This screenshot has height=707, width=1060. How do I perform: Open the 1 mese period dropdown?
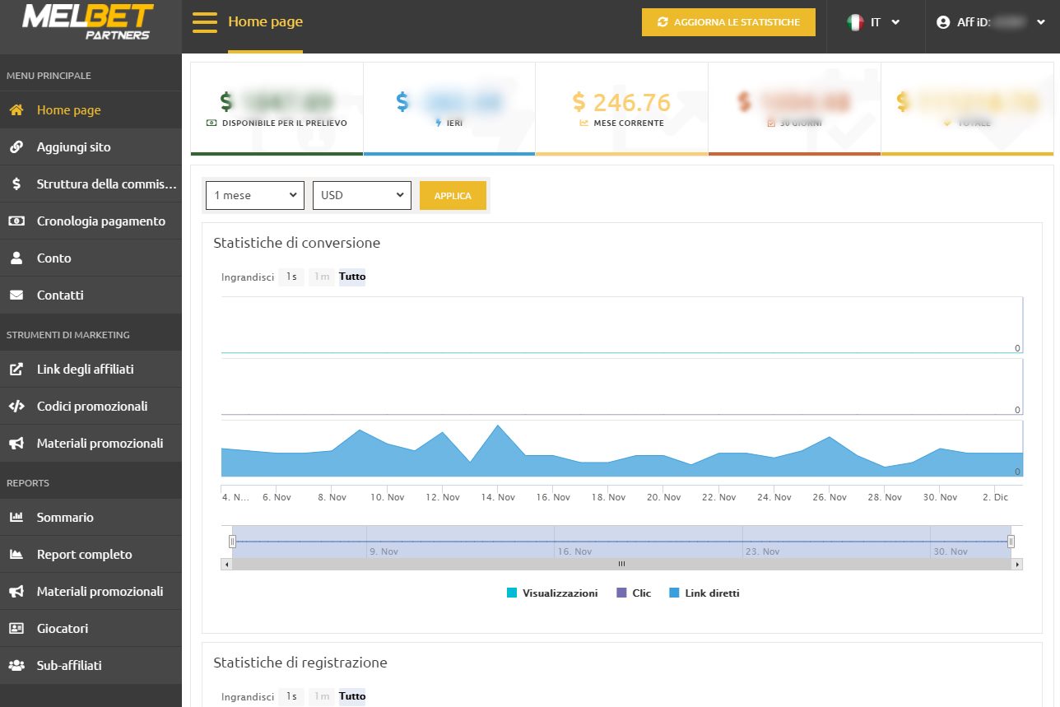pos(255,195)
